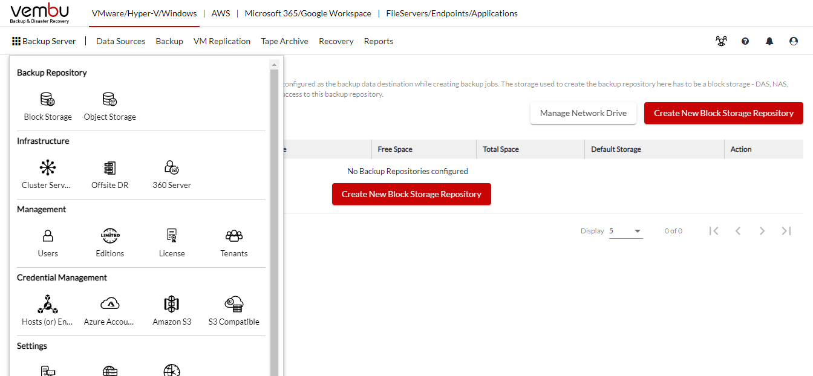The width and height of the screenshot is (813, 376).
Task: Toggle the Backup Server grid menu
Action: (44, 41)
